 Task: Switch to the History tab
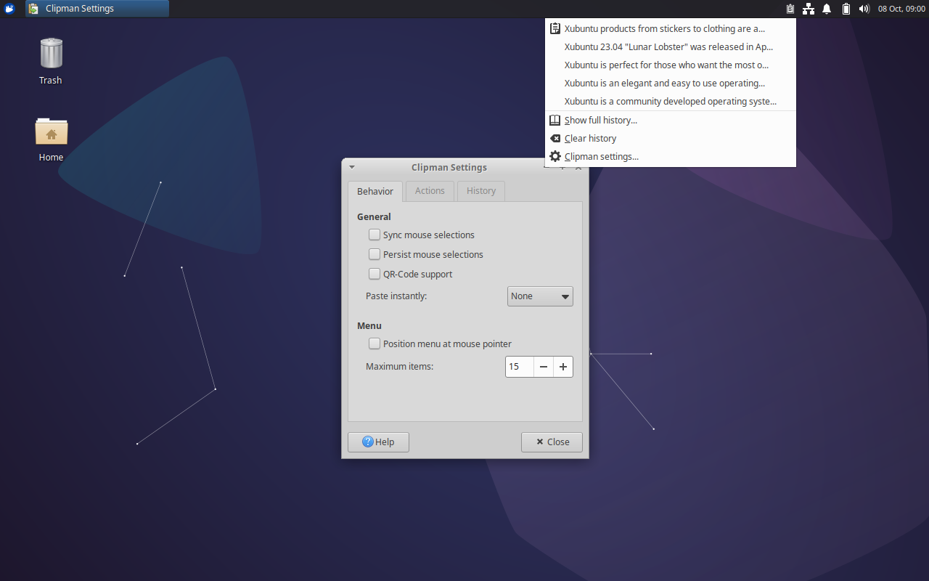click(481, 191)
